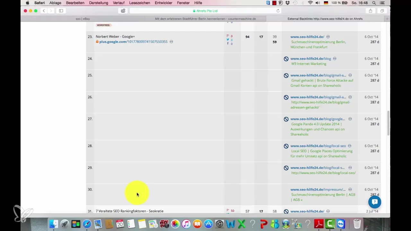The image size is (411, 231).
Task: Click the 'Norbert Weber - Google+' title
Action: 115,37
